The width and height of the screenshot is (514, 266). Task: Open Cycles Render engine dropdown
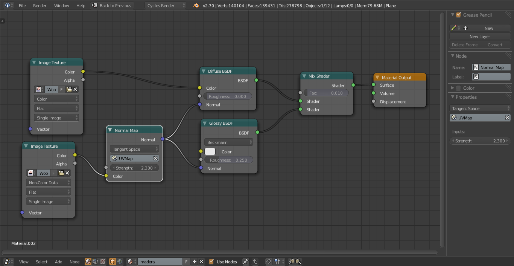point(166,6)
